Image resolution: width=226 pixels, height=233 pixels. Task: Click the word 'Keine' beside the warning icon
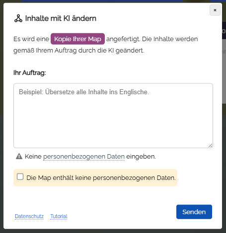coord(33,156)
